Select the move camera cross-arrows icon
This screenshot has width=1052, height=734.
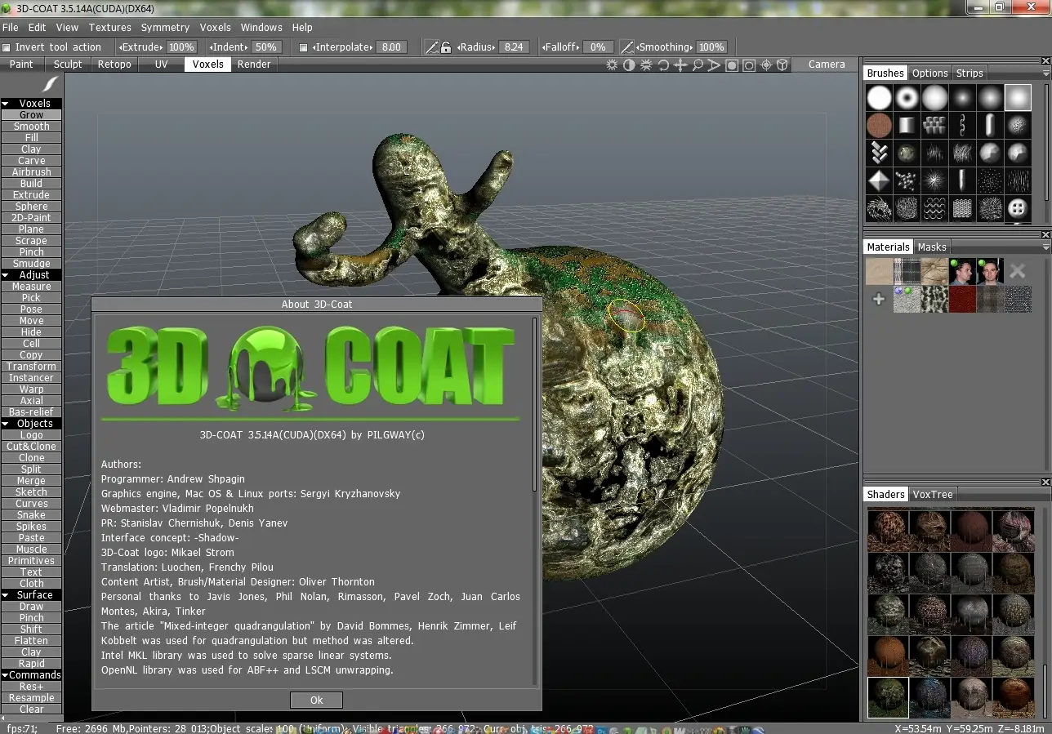coord(680,65)
